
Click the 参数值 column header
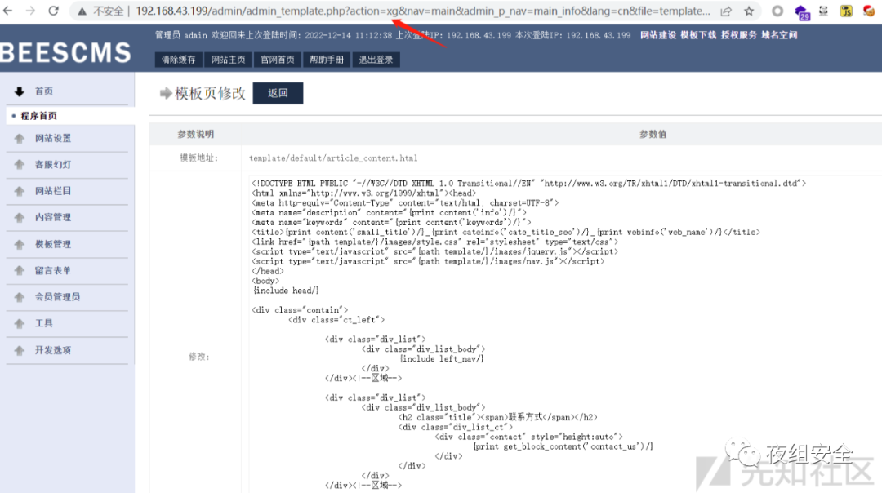pos(653,135)
